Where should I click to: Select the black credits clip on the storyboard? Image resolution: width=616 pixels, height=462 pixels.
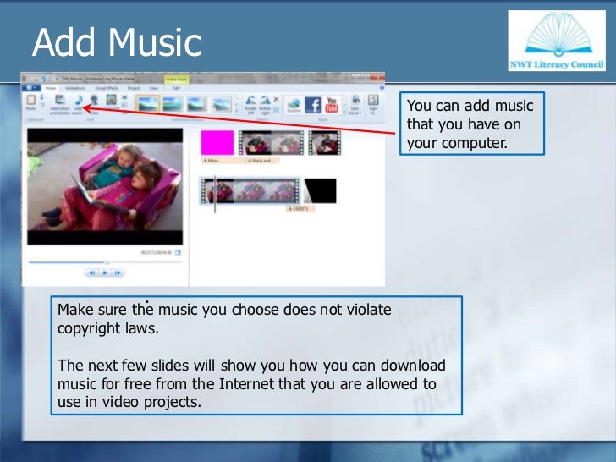pos(320,191)
